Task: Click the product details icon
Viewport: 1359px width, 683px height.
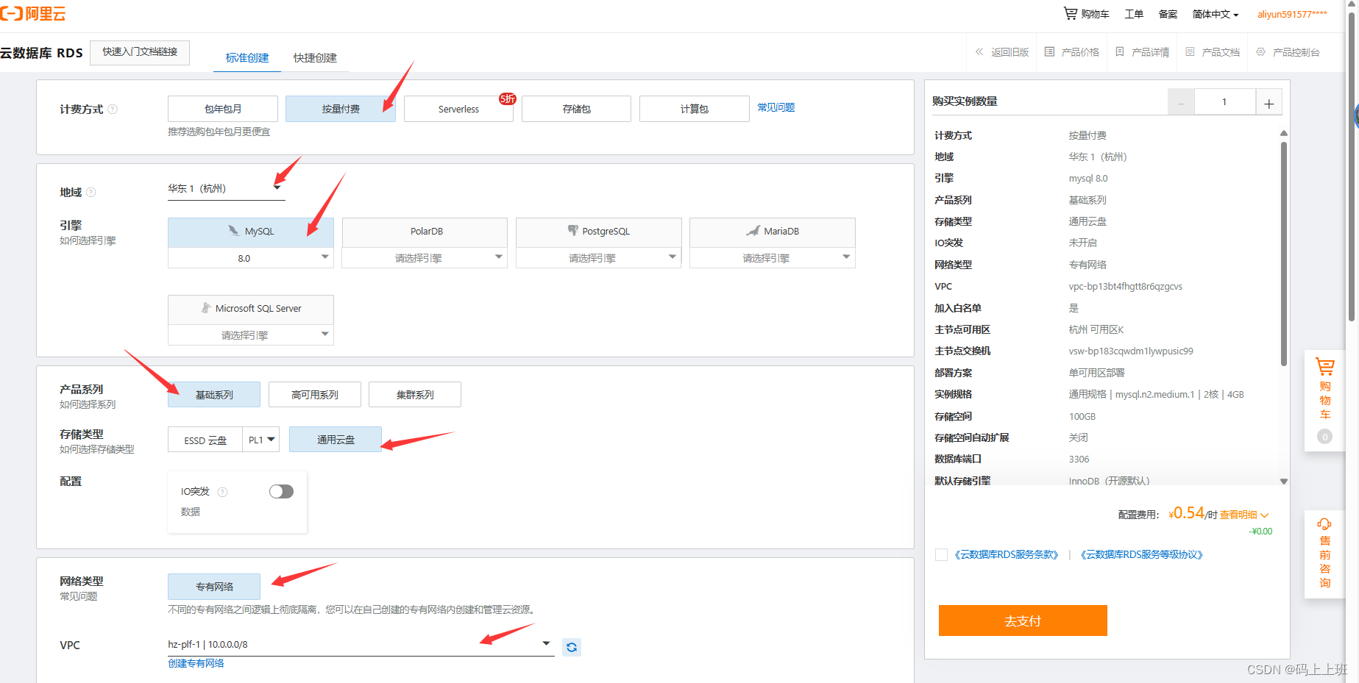Action: 1120,51
